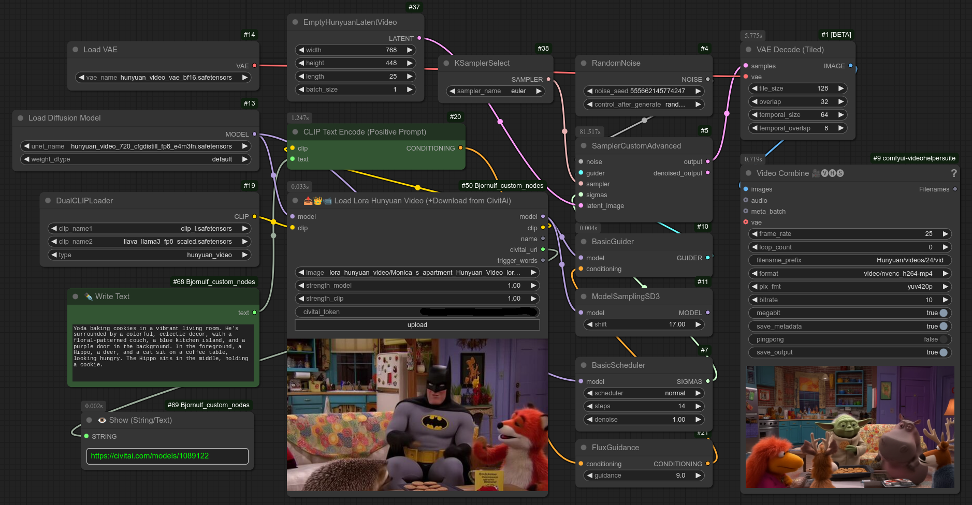
Task: Toggle the megabit switch off
Action: (x=943, y=313)
